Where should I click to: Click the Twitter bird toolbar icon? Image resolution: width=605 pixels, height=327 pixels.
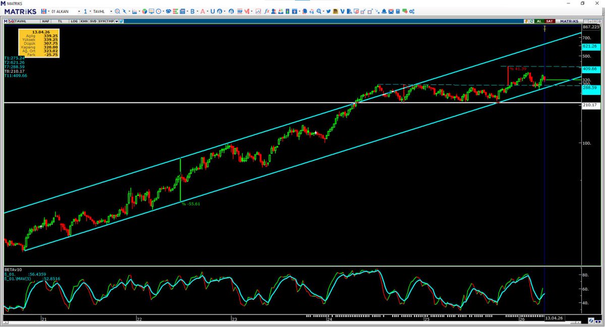click(328, 11)
